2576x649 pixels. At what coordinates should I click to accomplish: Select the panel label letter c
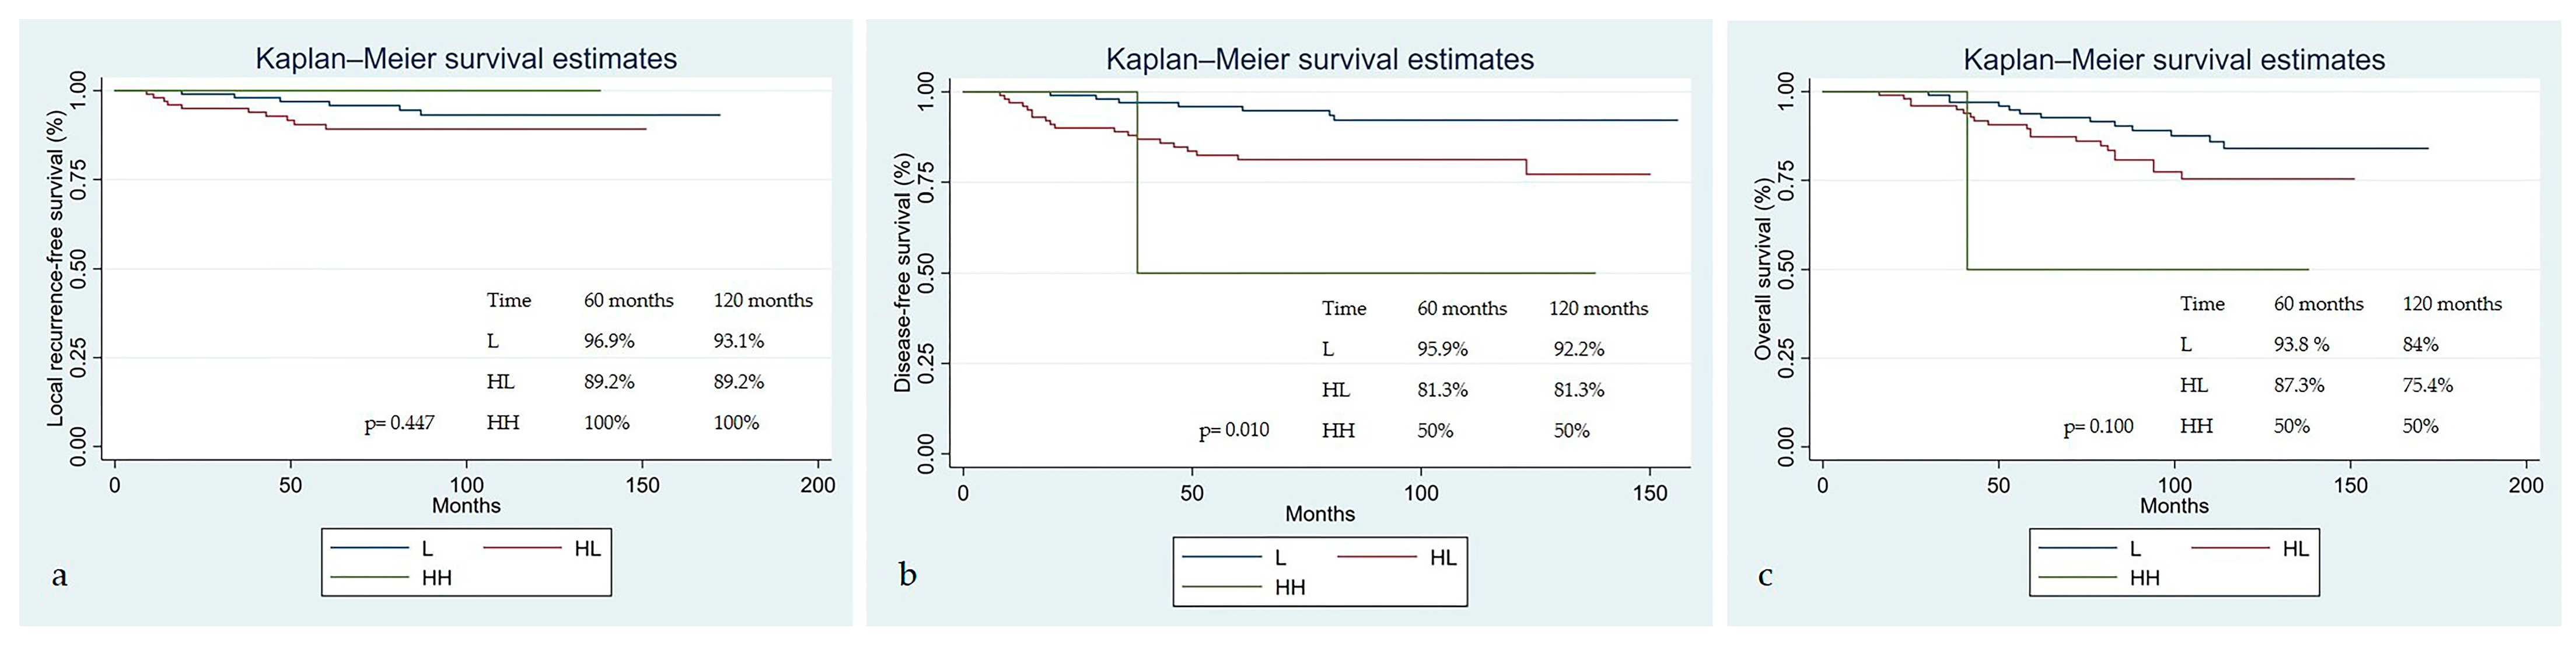1765,576
